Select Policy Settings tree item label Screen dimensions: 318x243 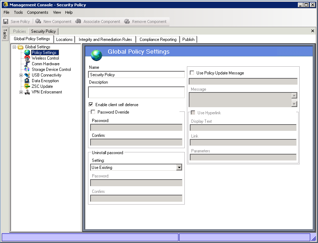(45, 53)
